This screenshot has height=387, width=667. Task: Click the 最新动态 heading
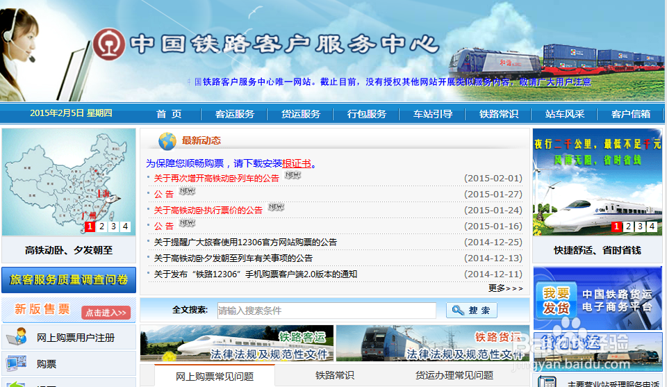pos(201,140)
